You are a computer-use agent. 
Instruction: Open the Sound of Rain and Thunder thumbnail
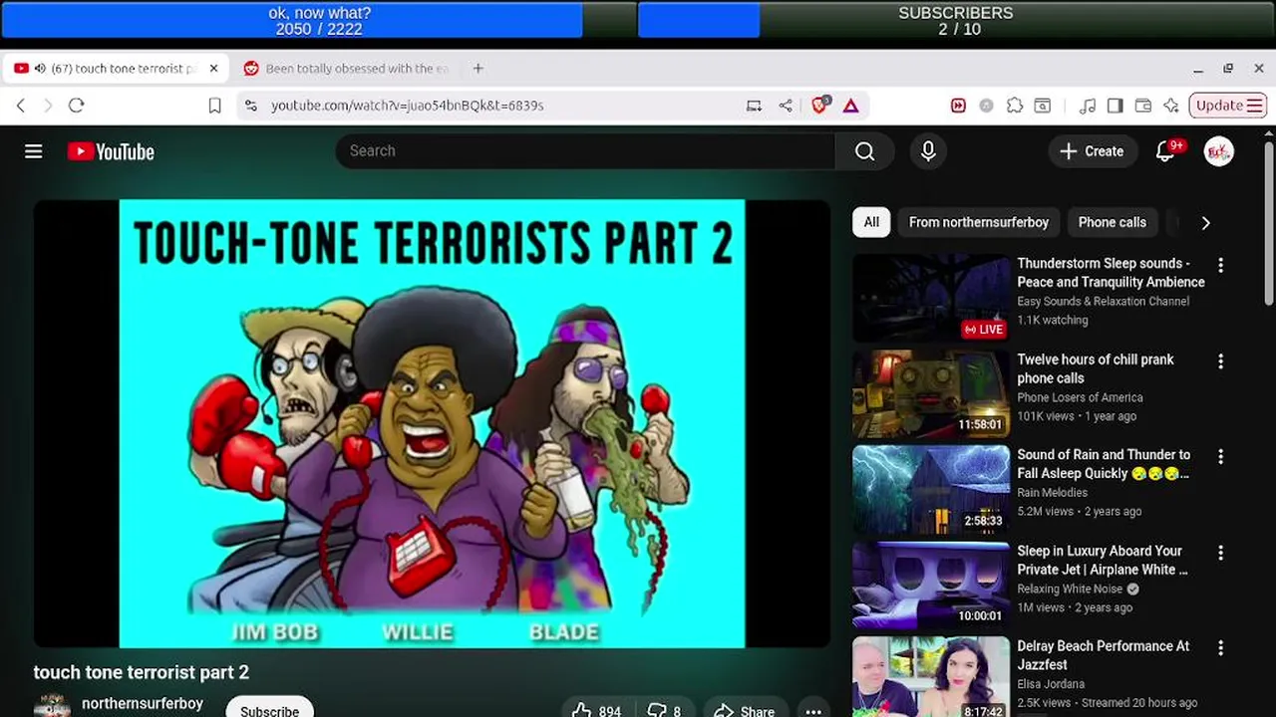[x=931, y=489]
